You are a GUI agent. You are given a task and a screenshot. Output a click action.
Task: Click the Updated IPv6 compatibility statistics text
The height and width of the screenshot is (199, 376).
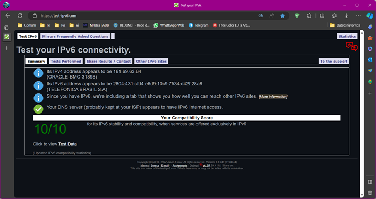(x=62, y=153)
